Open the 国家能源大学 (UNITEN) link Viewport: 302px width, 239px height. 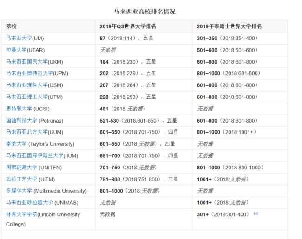click(21, 168)
